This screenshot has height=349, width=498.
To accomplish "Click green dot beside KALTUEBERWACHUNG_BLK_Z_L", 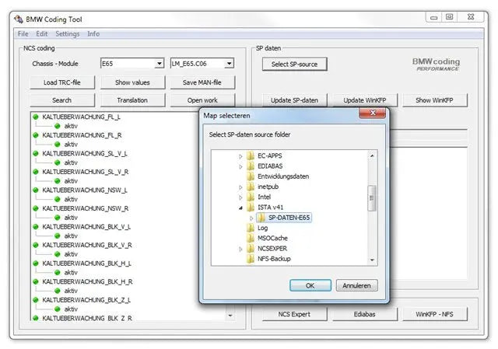I will point(36,300).
